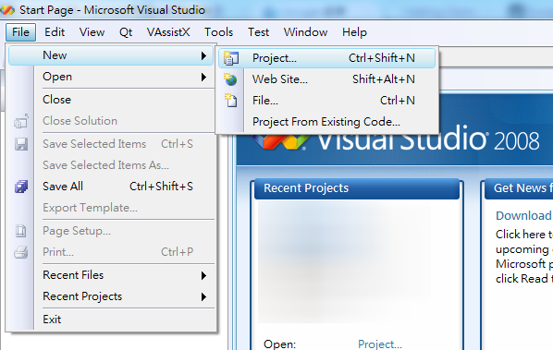
Task: Expand the Recent Projects submenu arrow
Action: (x=203, y=296)
